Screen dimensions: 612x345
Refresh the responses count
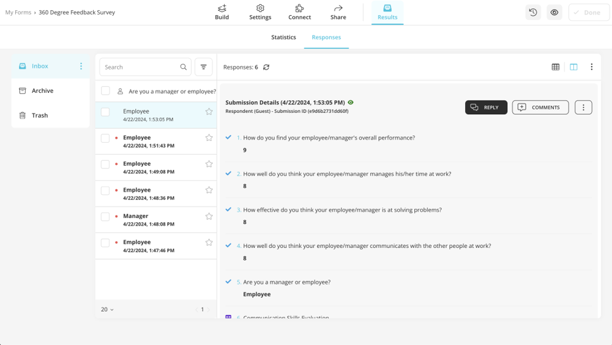pyautogui.click(x=266, y=67)
